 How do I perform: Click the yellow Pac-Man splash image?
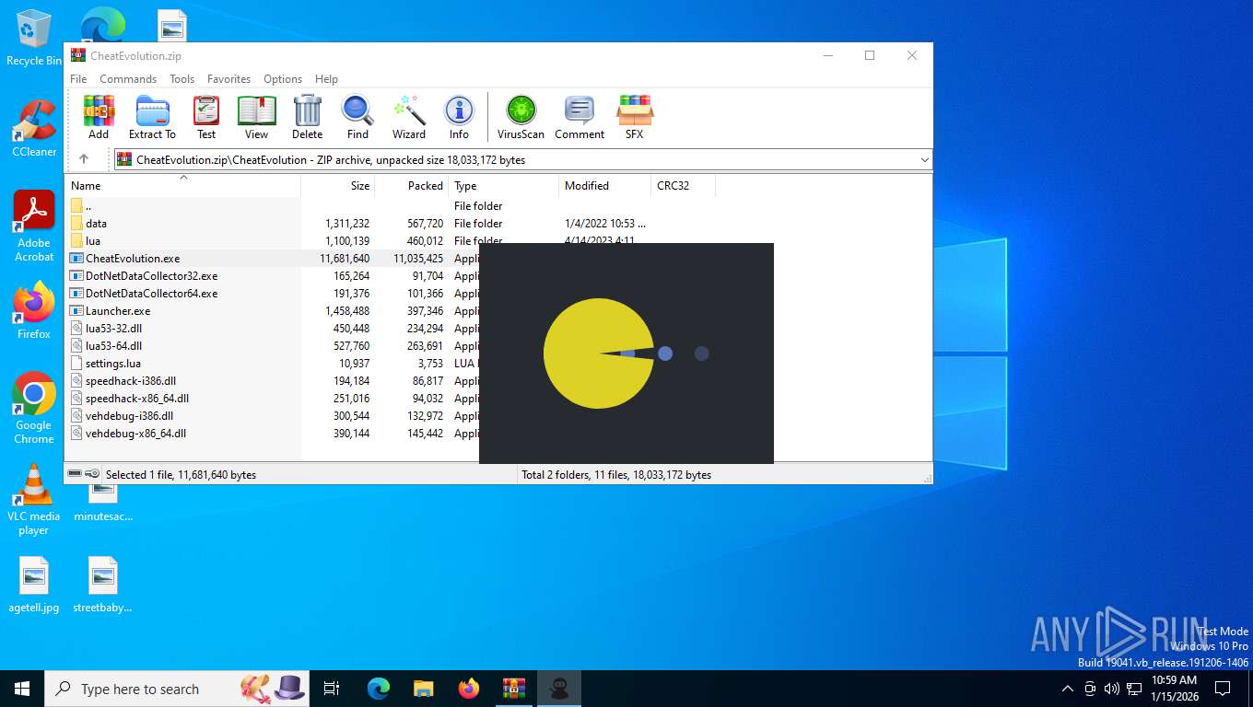coord(599,353)
